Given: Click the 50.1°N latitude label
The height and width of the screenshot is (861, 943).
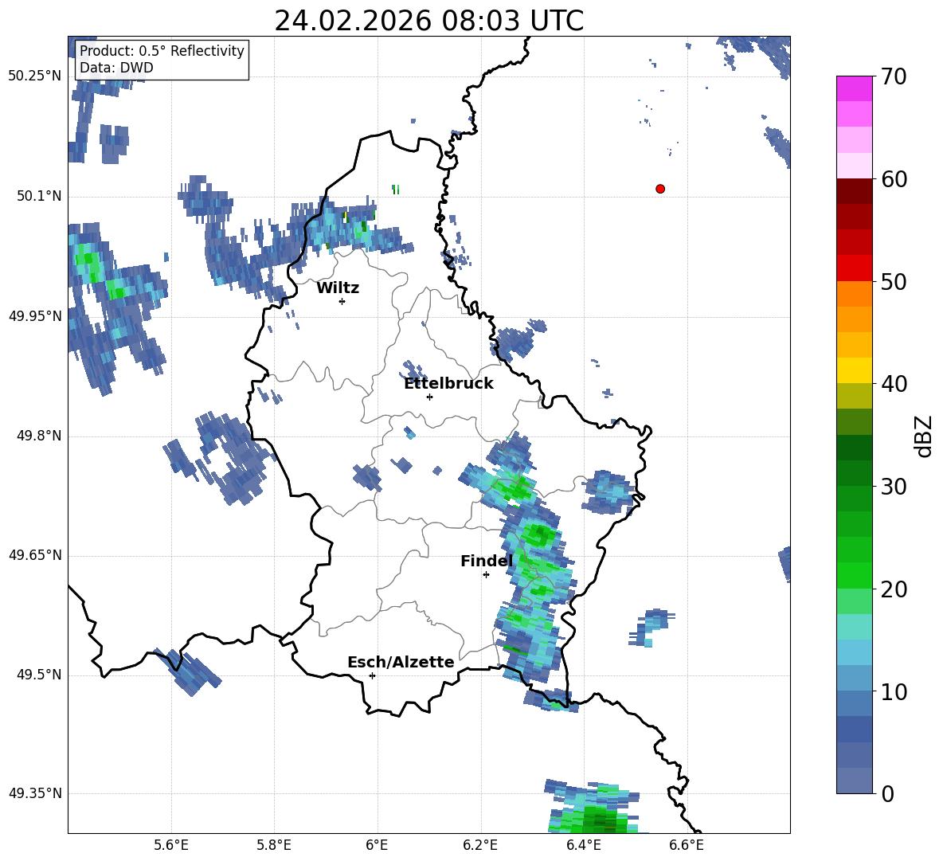Looking at the screenshot, I should coord(38,196).
